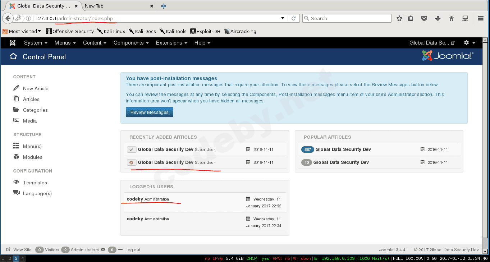Click the Review Messages button

click(x=150, y=112)
